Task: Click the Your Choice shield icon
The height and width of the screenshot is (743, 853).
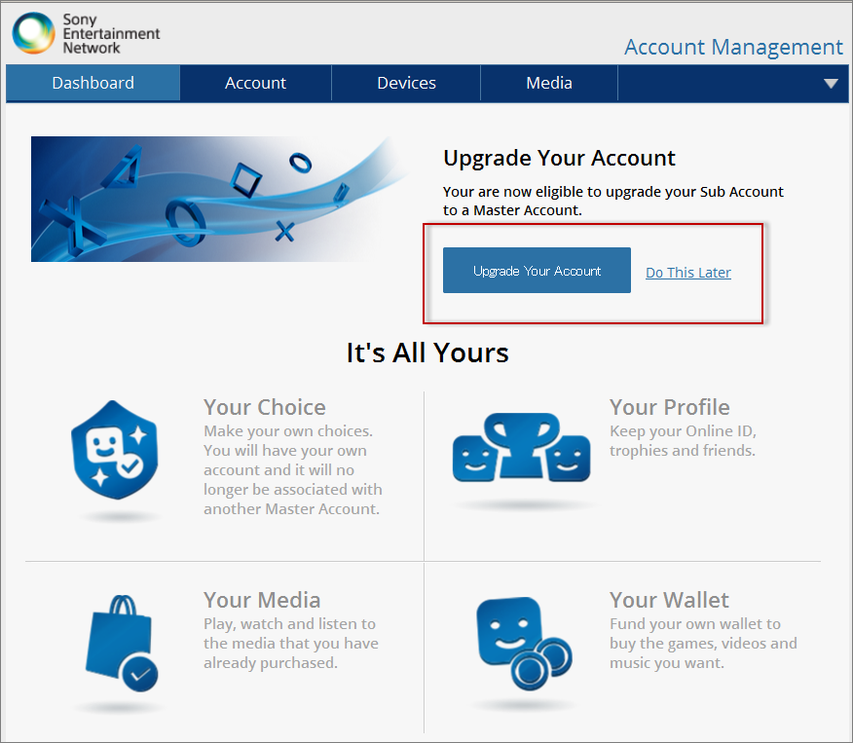Action: coord(115,450)
